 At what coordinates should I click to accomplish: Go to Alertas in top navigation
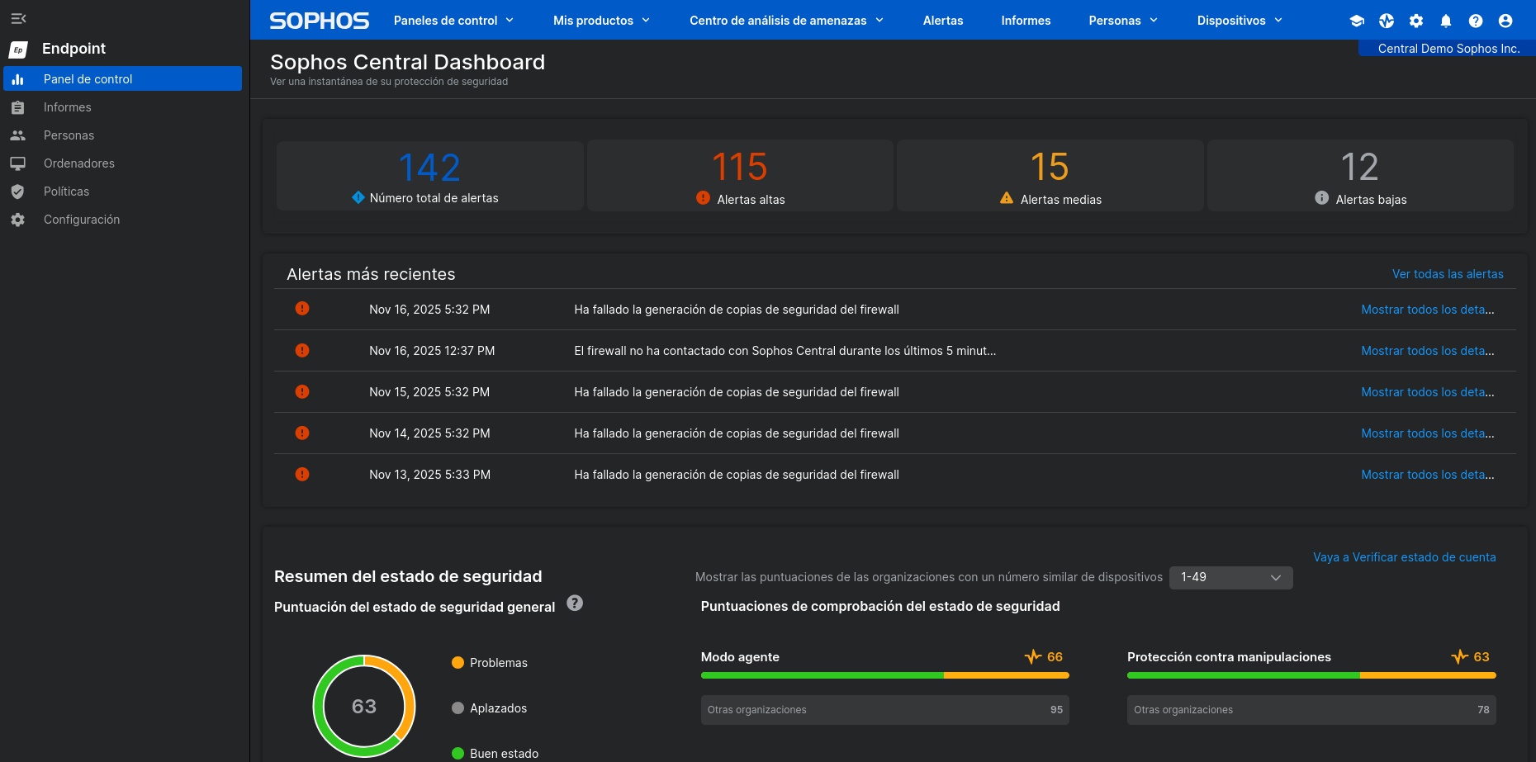[942, 21]
